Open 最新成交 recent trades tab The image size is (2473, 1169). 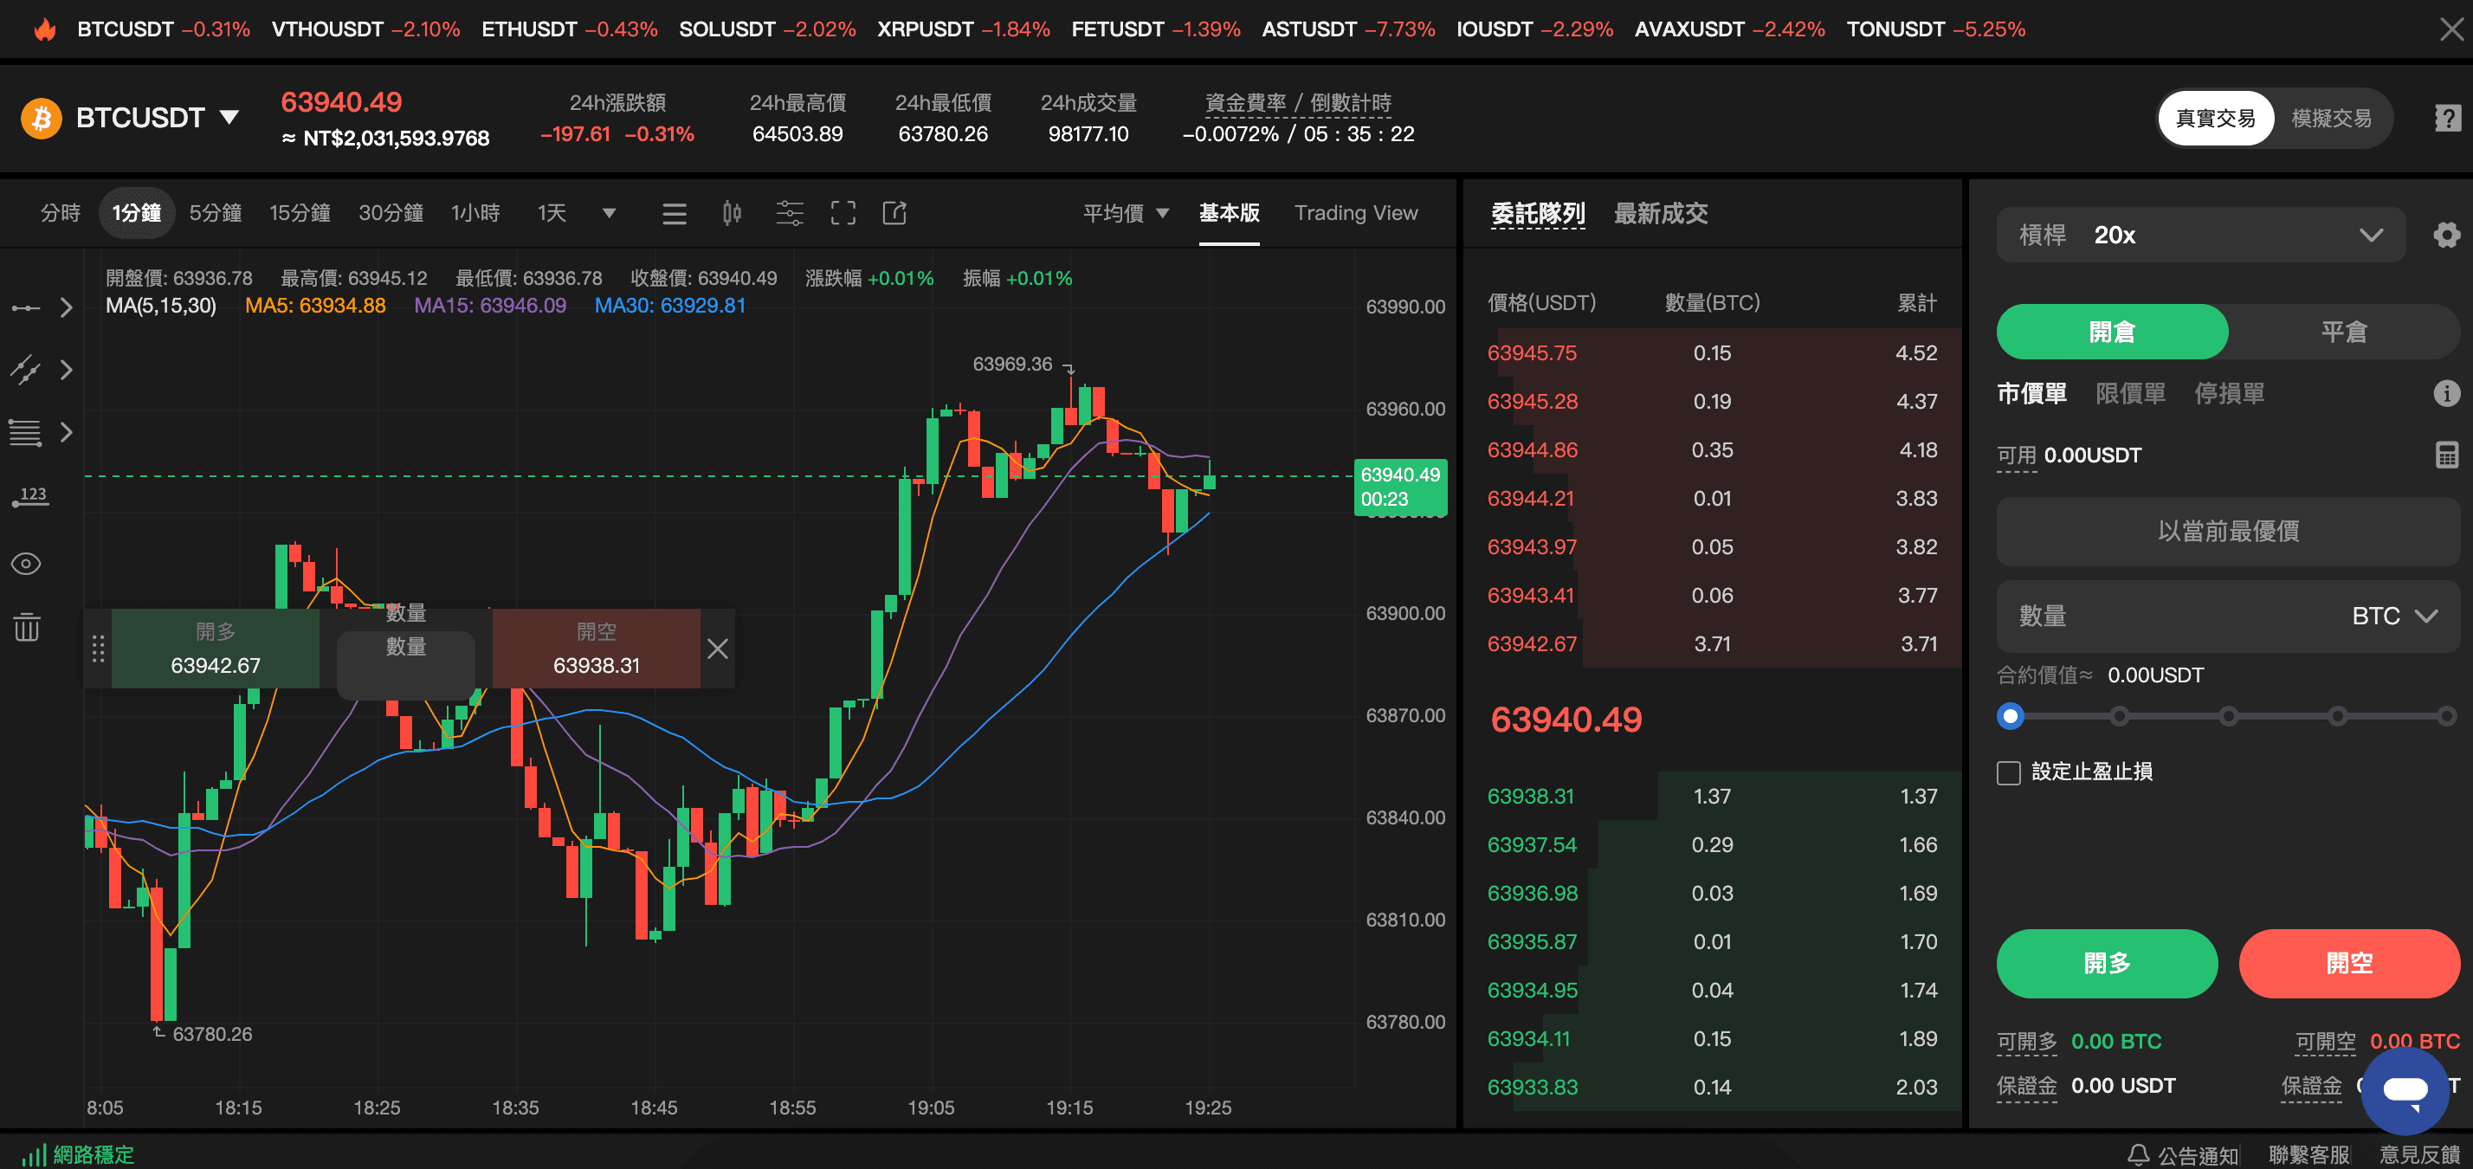pos(1661,213)
